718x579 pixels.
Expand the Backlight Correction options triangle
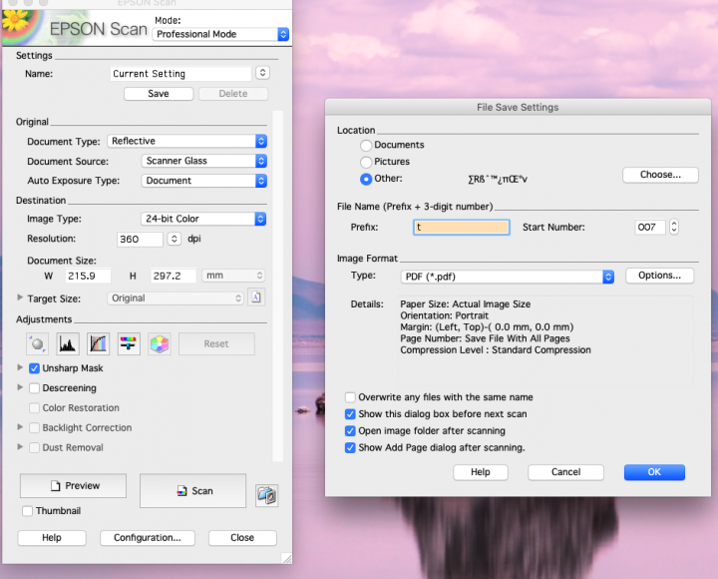(x=20, y=427)
